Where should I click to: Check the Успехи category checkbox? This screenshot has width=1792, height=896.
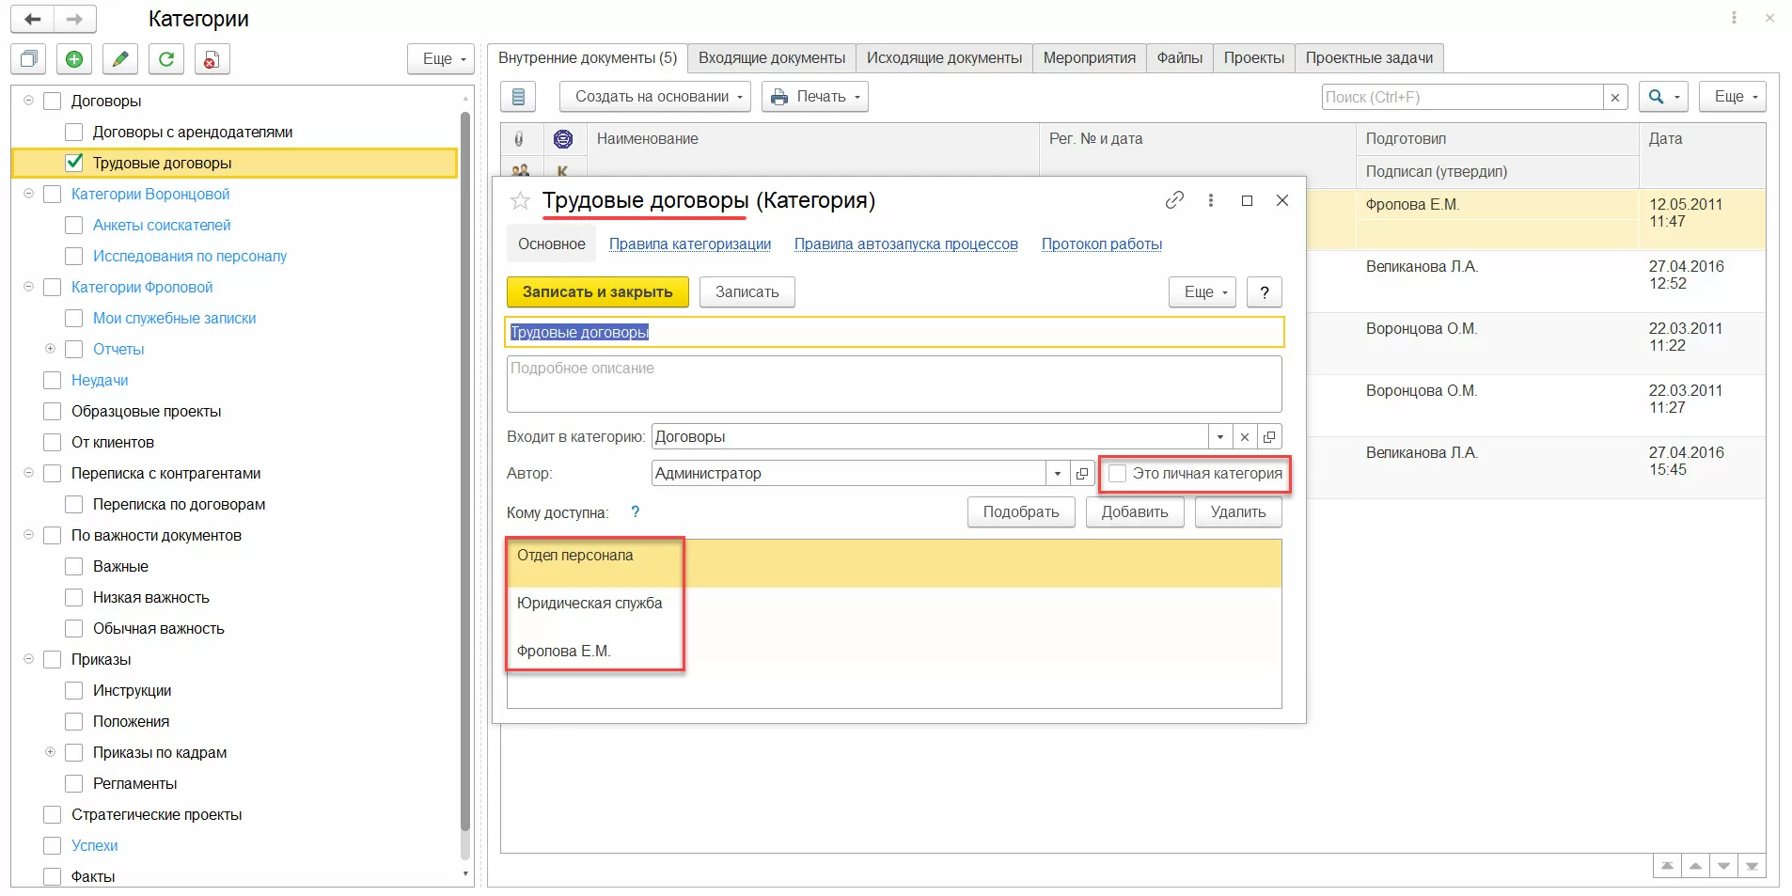tap(53, 846)
